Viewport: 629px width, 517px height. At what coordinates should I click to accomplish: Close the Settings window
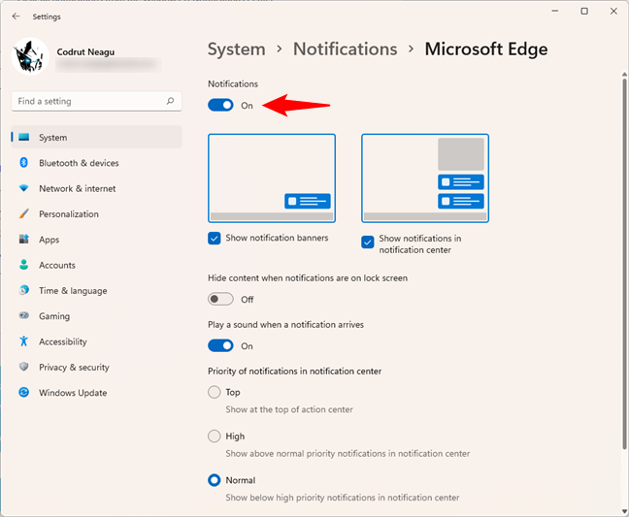pos(613,12)
